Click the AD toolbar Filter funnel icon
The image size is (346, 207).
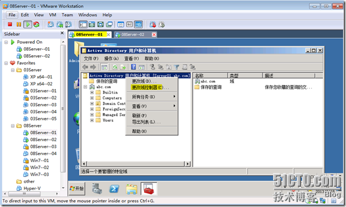[x=177, y=67]
